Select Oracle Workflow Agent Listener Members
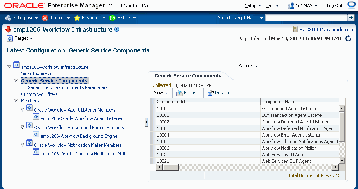 point(75,110)
